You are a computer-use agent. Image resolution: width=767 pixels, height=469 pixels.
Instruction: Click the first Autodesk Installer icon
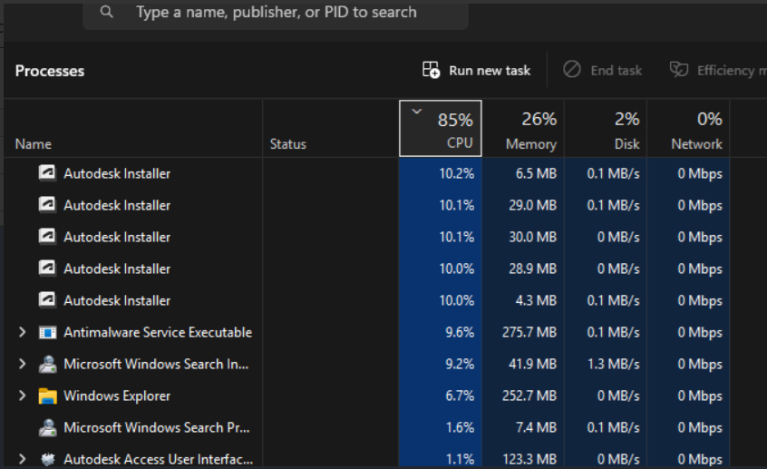click(48, 173)
